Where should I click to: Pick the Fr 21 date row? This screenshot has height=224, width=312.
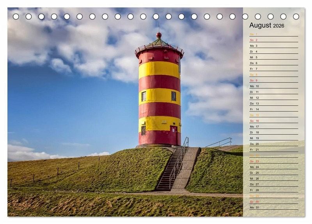click(x=273, y=150)
